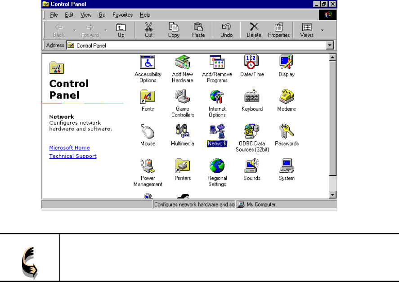Click the Back navigation button
This screenshot has width=399, height=282.
pyautogui.click(x=59, y=30)
